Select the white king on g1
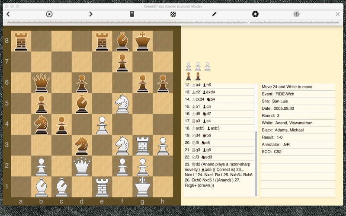This screenshot has width=346, height=216. pos(143,187)
